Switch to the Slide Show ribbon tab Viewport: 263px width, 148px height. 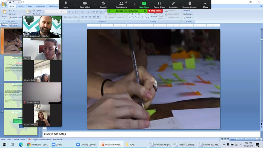point(53,6)
